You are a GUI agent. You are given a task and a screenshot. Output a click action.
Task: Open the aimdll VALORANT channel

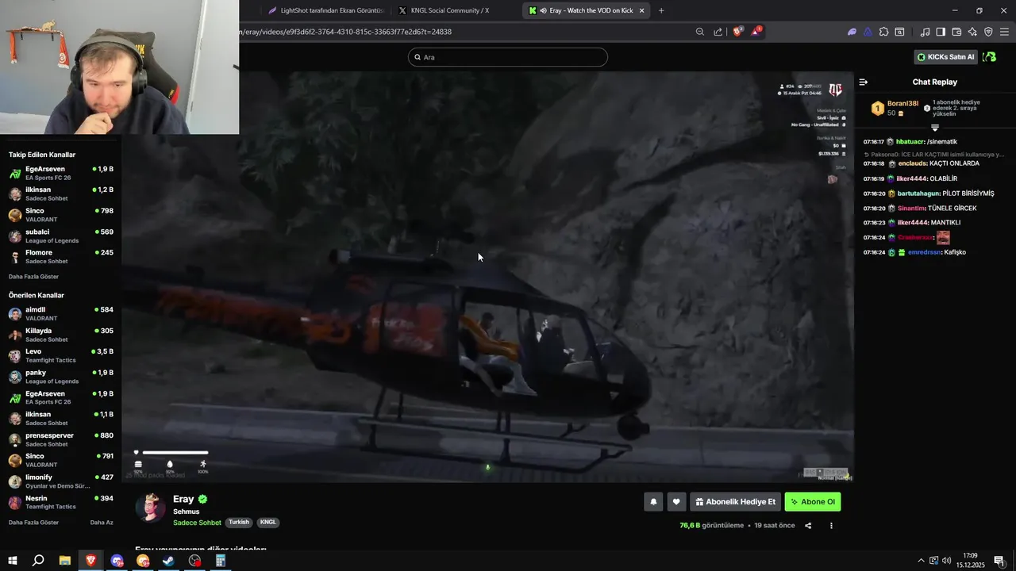point(61,313)
